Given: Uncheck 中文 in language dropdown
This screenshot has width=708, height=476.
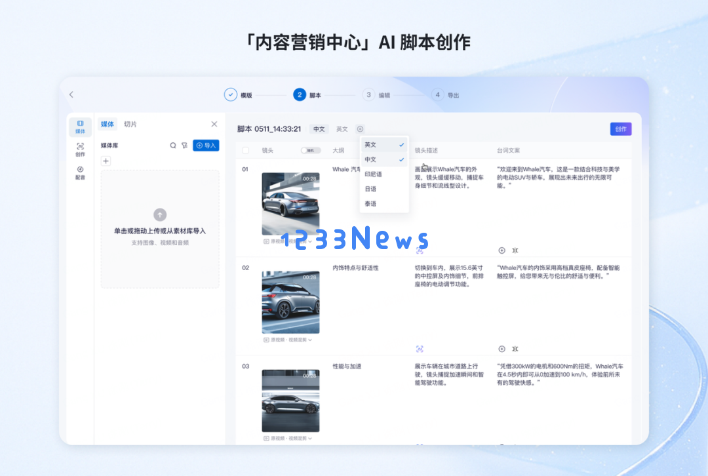Looking at the screenshot, I should [x=384, y=159].
